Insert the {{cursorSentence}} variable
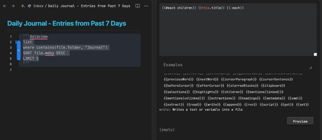The width and height of the screenshot is (322, 140). click(x=276, y=79)
